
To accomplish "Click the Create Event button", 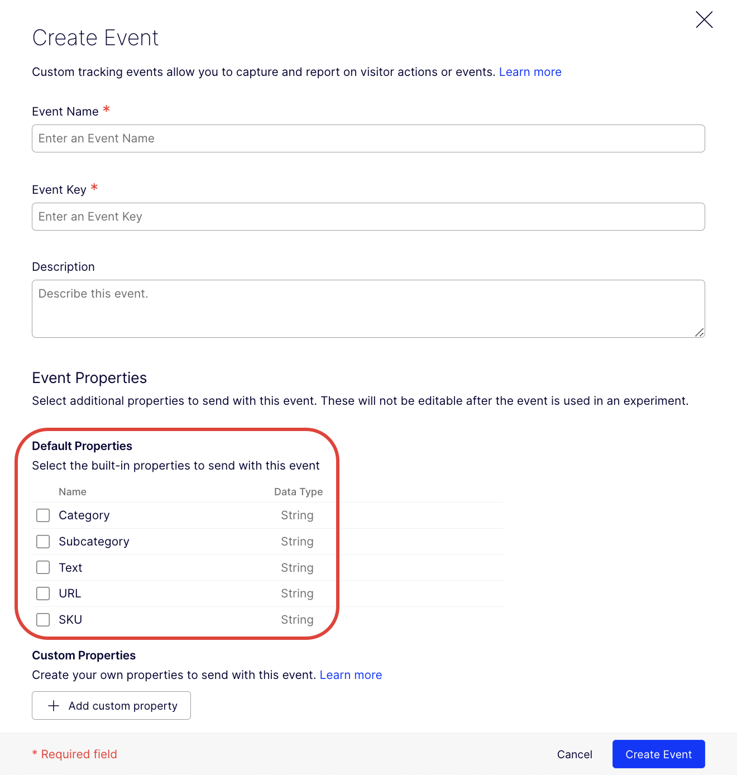I will click(658, 754).
